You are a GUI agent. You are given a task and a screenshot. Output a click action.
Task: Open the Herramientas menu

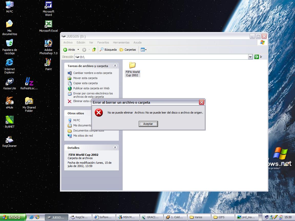point(121,42)
